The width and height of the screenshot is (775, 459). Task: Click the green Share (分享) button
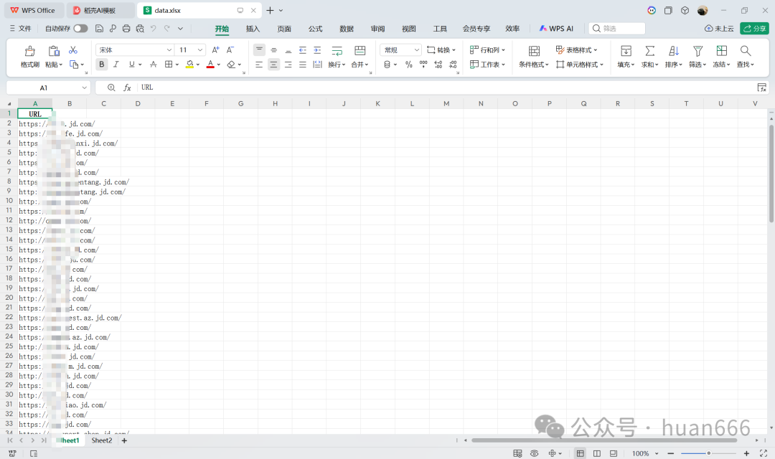pos(754,29)
